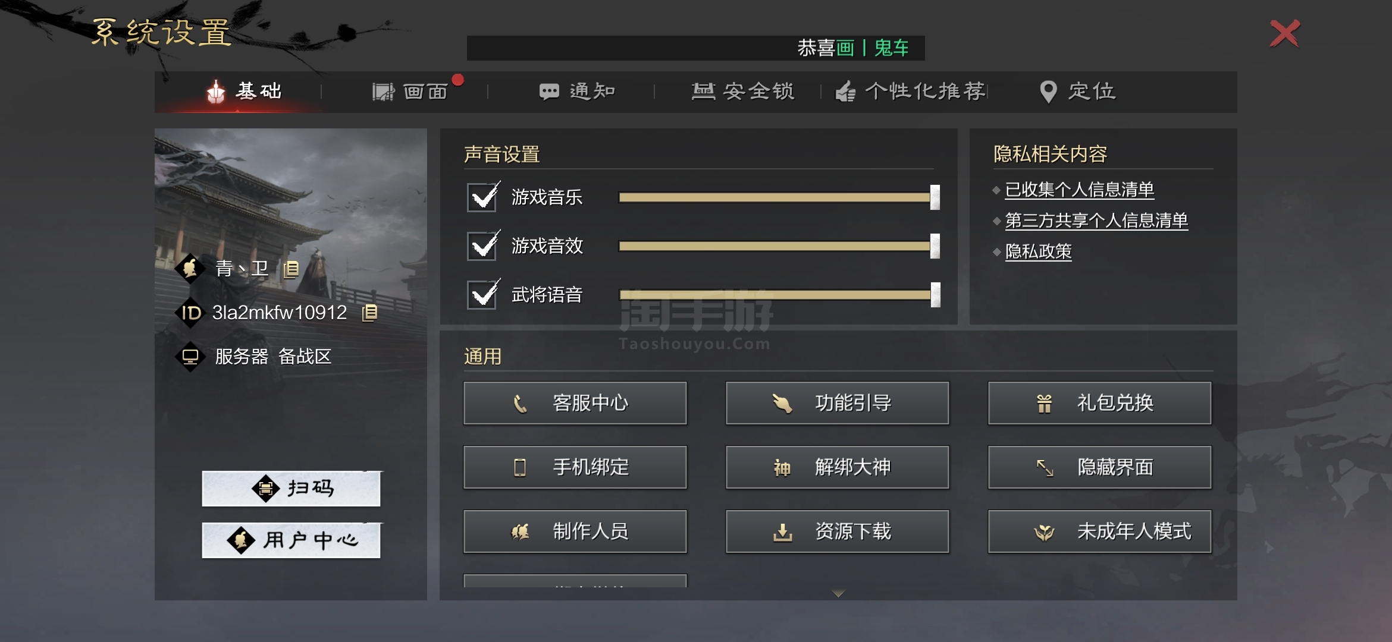Click 隐藏界面 arrows icon button

click(x=1099, y=467)
